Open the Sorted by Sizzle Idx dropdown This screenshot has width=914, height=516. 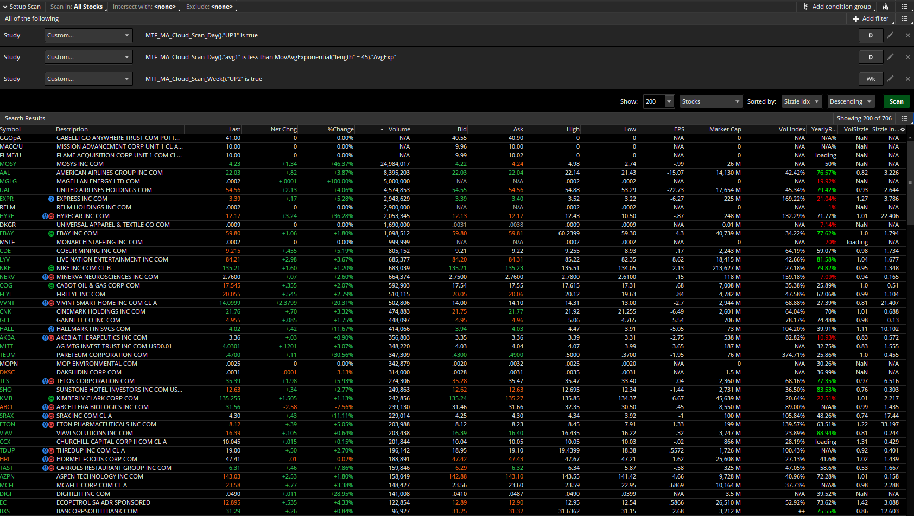[x=802, y=101]
